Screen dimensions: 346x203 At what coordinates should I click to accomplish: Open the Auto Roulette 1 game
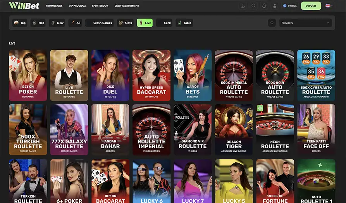[x=316, y=181]
